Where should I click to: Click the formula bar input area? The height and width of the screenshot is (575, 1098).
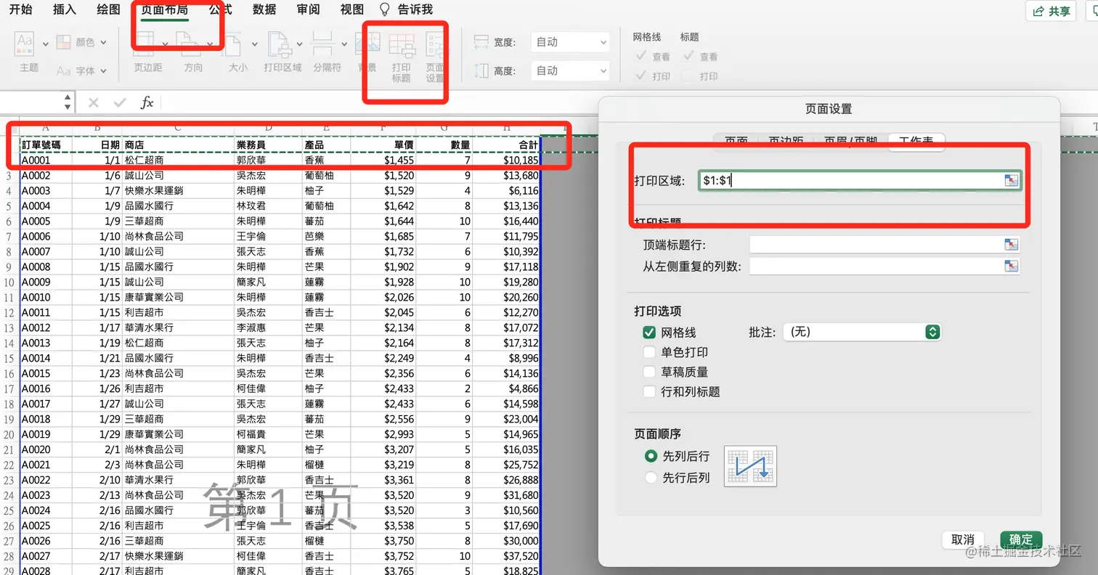628,102
